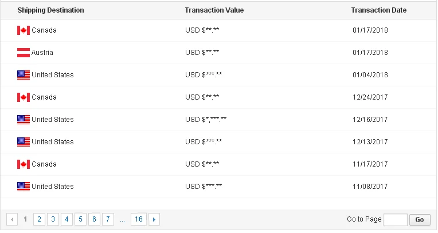
Task: Open page 2 of results
Action: pos(39,219)
